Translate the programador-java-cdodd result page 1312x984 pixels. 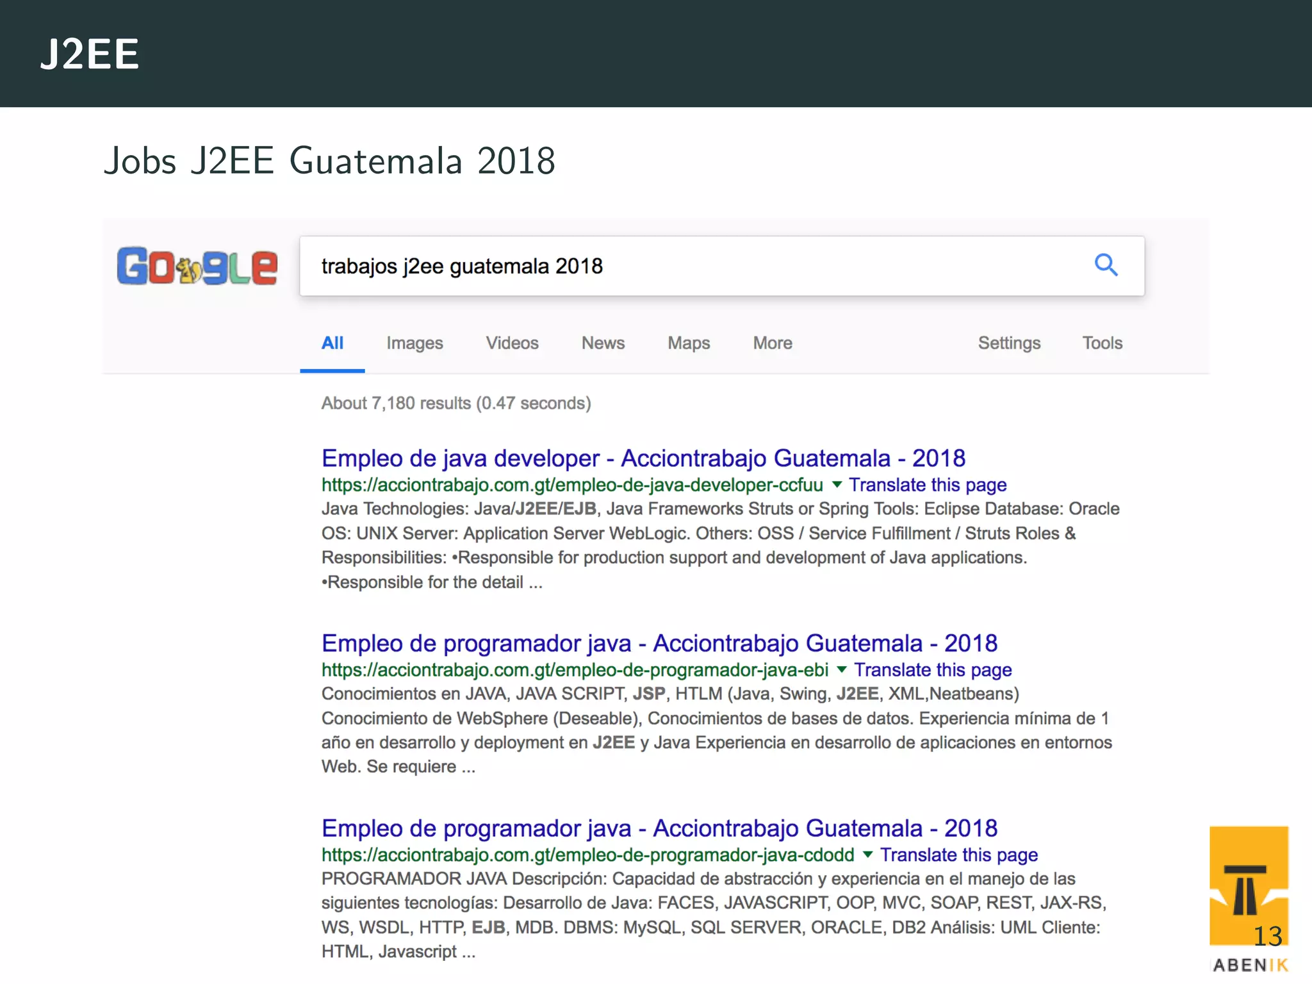click(x=958, y=855)
